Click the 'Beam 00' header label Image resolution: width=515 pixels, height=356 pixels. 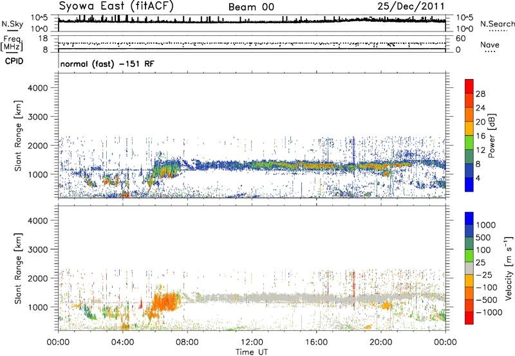pyautogui.click(x=251, y=7)
